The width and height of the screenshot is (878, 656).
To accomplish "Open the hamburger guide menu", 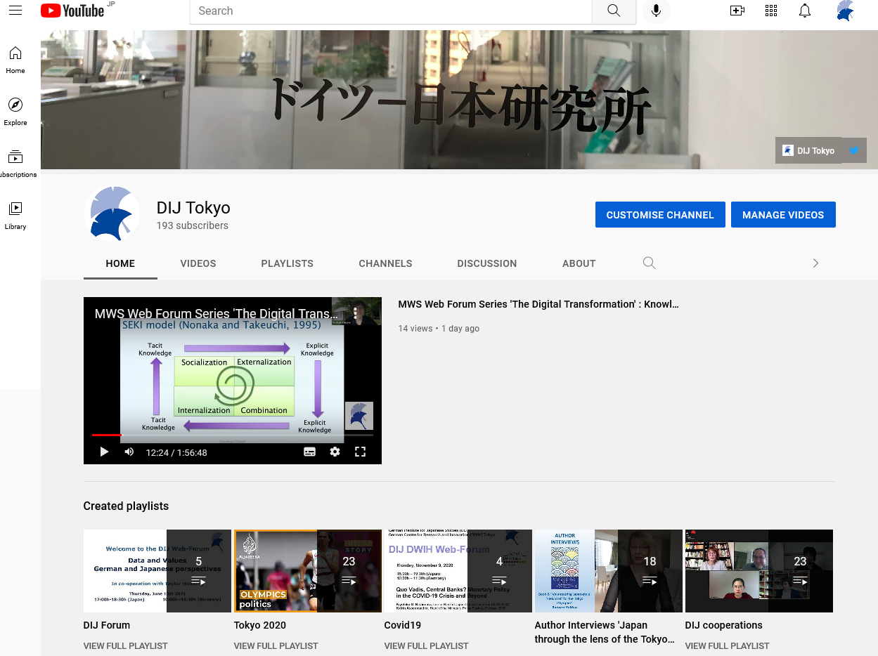I will click(15, 11).
